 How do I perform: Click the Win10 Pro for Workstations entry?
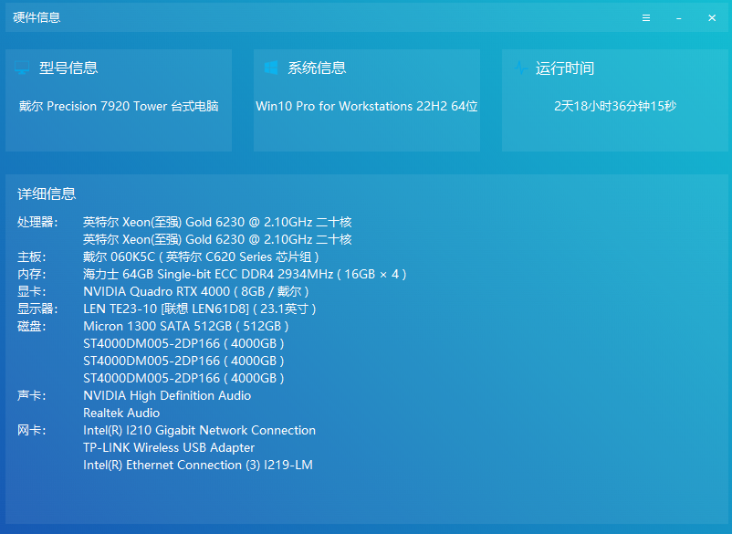pyautogui.click(x=367, y=106)
